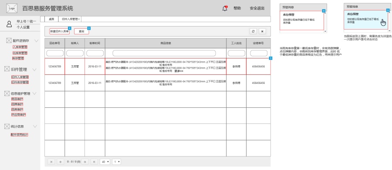Collapse the 旧件管理 chevron

(34, 70)
